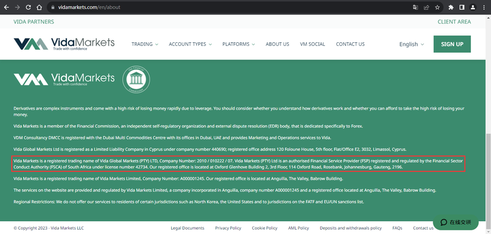Open the online chat bubble
Image resolution: width=491 pixels, height=234 pixels.
pos(455,222)
